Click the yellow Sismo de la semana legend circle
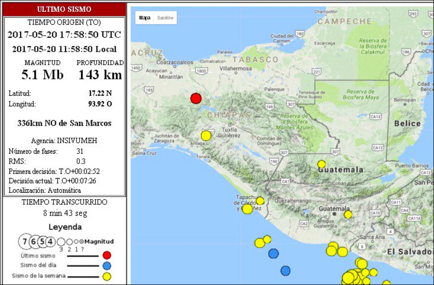The height and width of the screenshot is (285, 434). pyautogui.click(x=107, y=276)
